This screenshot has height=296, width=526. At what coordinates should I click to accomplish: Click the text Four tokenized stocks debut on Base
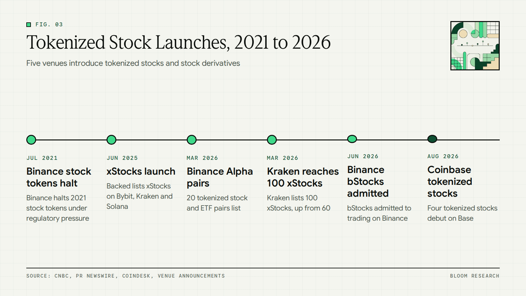(462, 213)
